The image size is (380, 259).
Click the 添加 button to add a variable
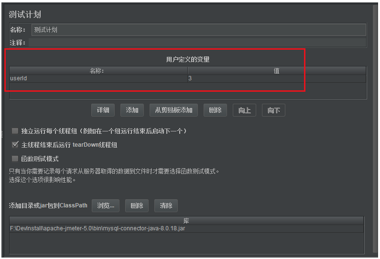tap(132, 110)
